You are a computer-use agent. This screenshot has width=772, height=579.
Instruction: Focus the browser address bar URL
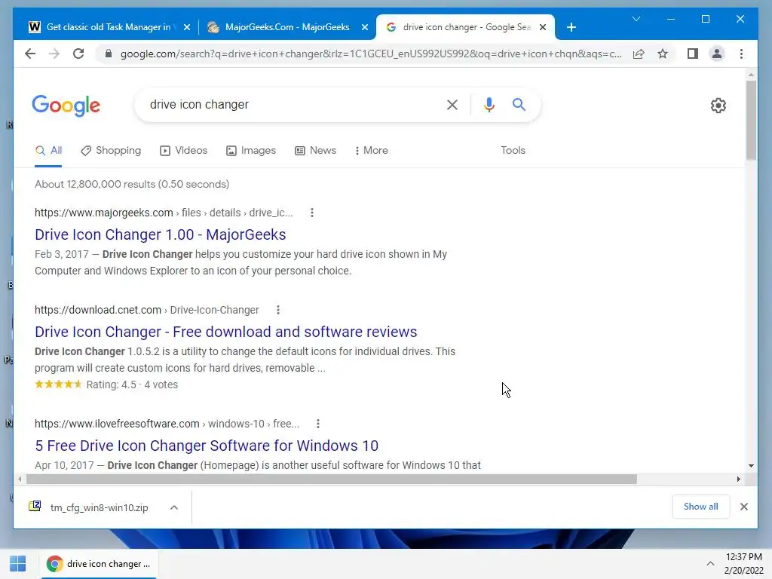coord(371,54)
